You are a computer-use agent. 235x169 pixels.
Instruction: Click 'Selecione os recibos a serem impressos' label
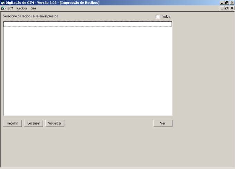point(30,16)
